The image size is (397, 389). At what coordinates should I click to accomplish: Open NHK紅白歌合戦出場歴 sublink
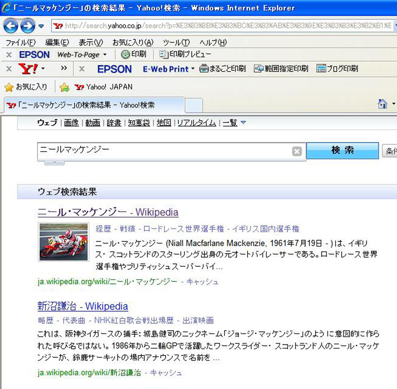pos(134,320)
